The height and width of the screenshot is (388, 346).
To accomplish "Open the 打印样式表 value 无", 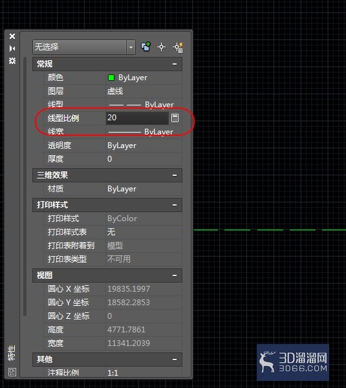I will tap(111, 232).
